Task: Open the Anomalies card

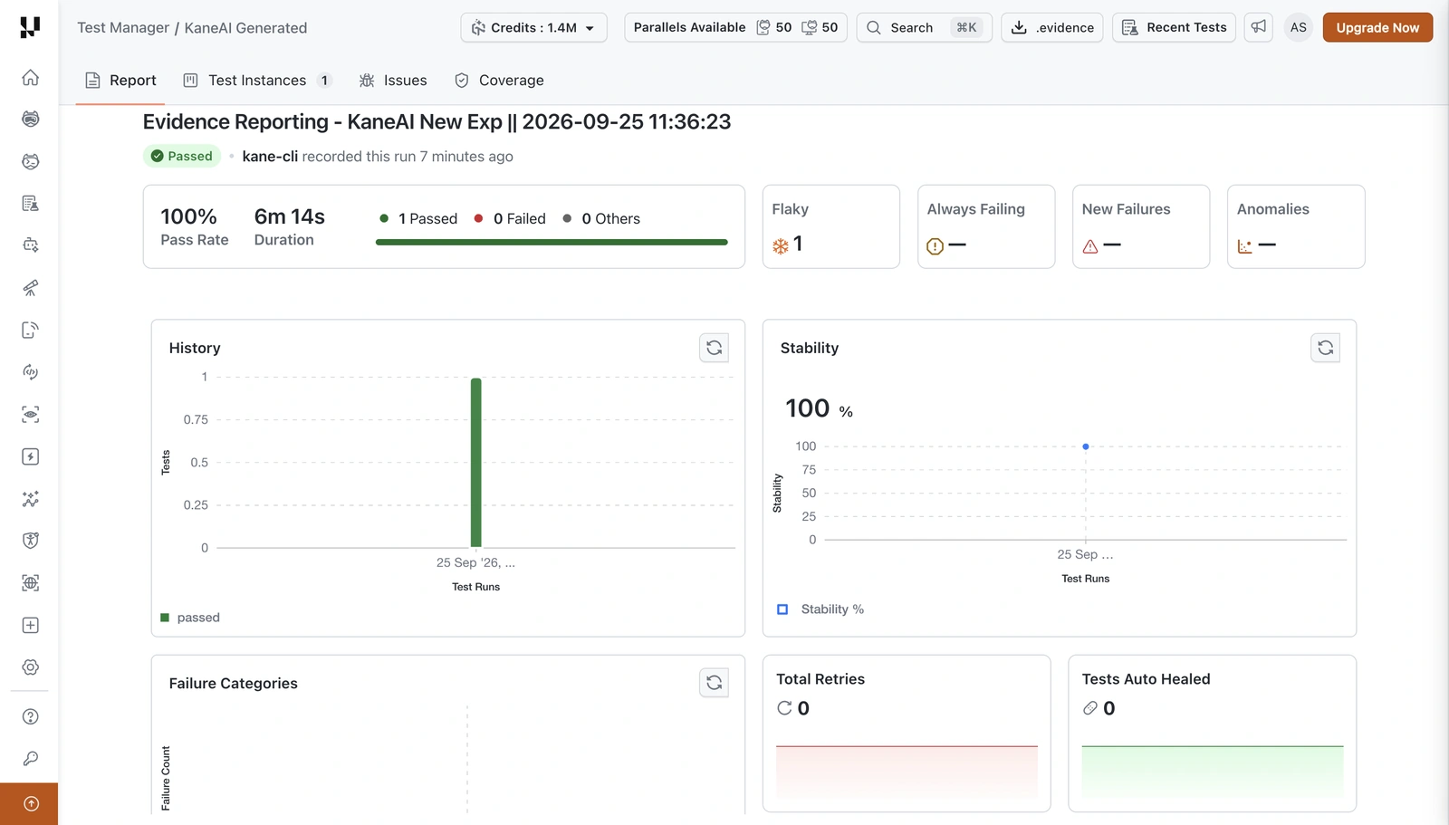Action: coord(1296,226)
